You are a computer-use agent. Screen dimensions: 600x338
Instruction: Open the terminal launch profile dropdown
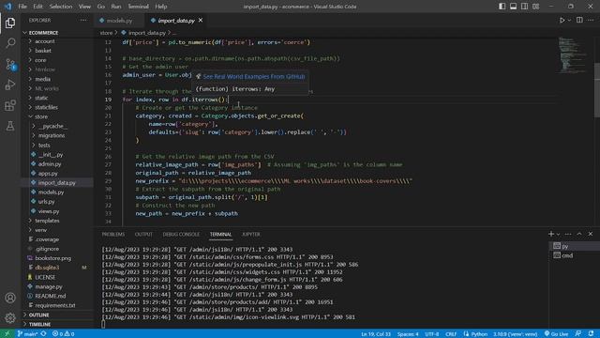559,234
